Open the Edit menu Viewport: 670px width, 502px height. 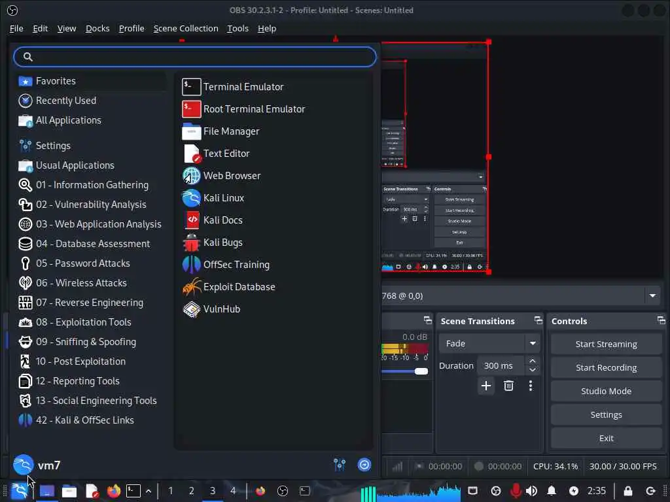point(40,28)
